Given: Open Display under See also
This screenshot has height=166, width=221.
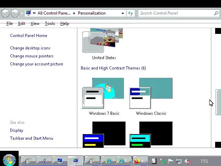Looking at the screenshot, I should [x=17, y=130].
